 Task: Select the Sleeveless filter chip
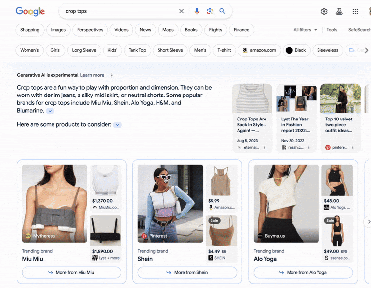coord(327,50)
